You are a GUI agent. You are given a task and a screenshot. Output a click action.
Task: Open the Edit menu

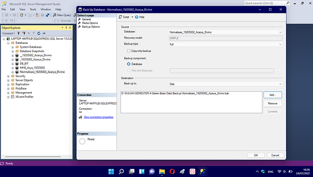click(13, 9)
